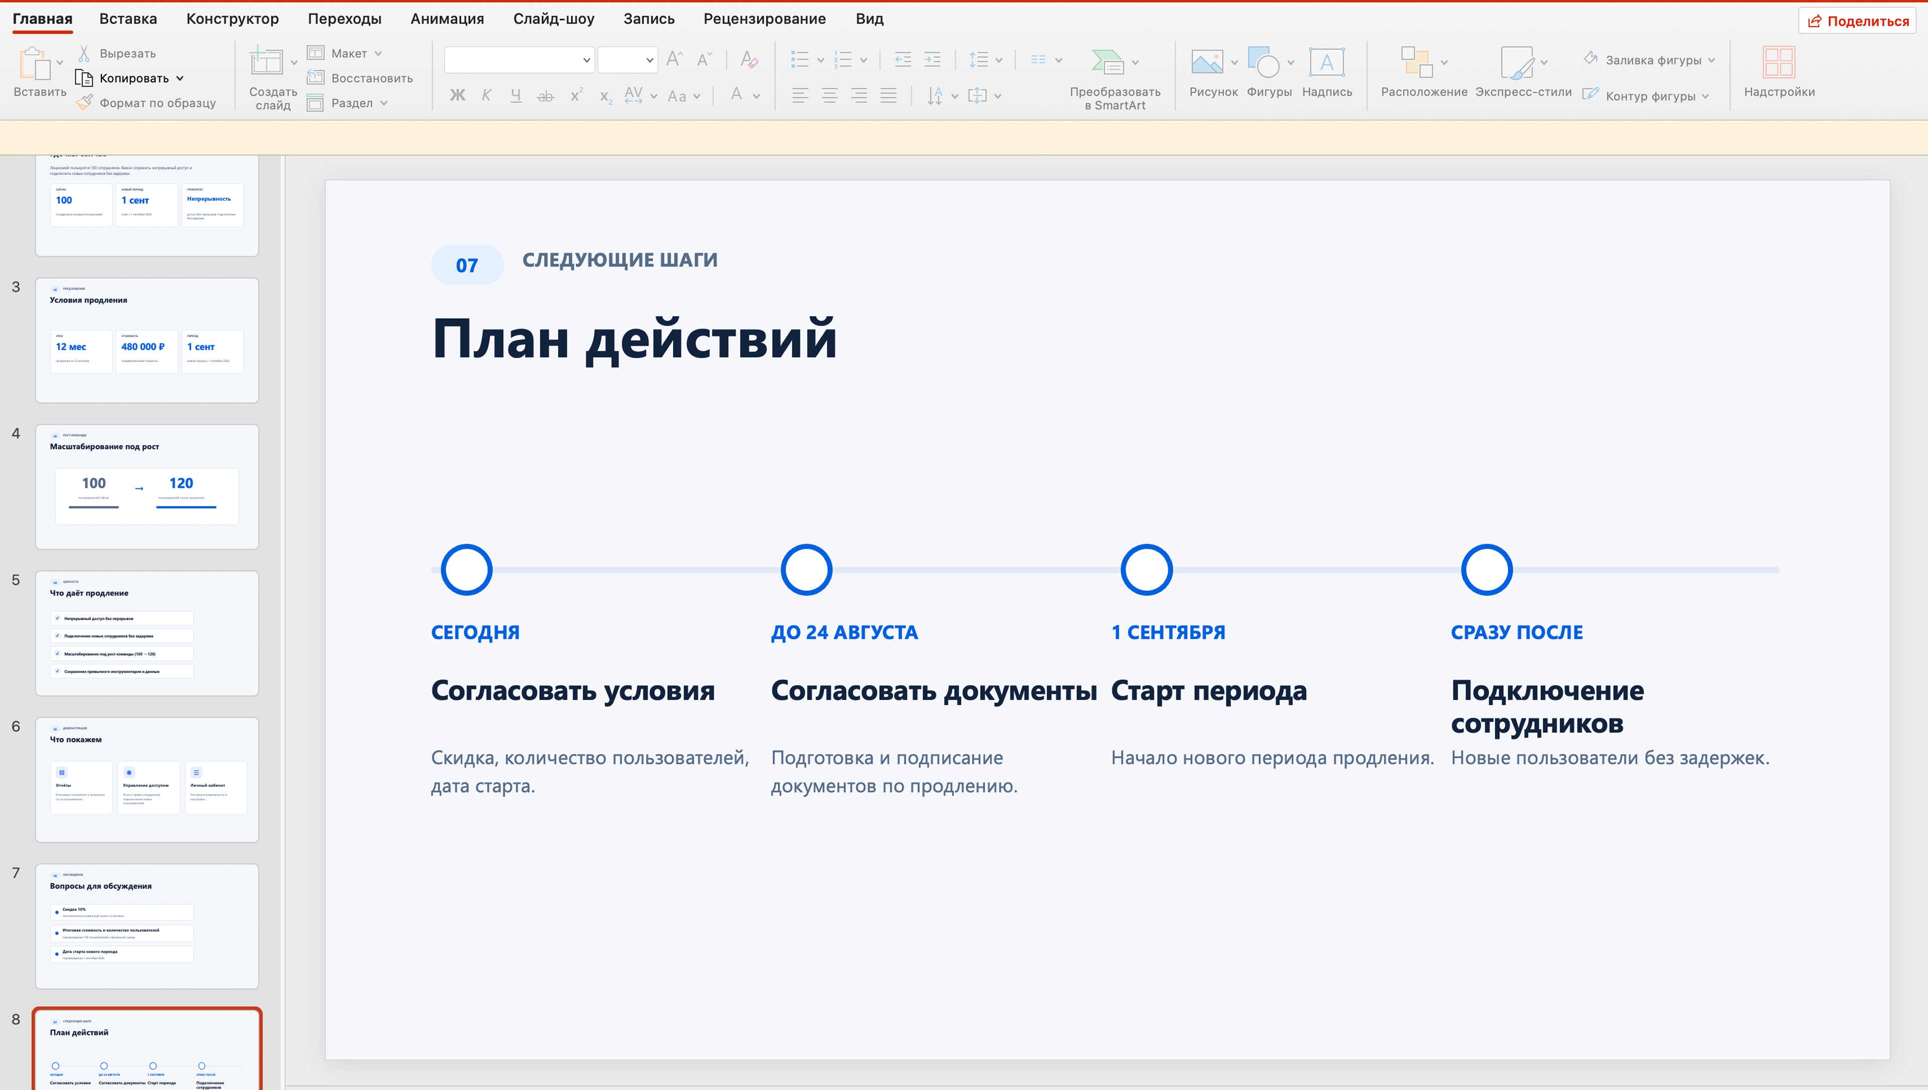Switch to the Вставка tab
The image size is (1928, 1090).
click(x=128, y=19)
